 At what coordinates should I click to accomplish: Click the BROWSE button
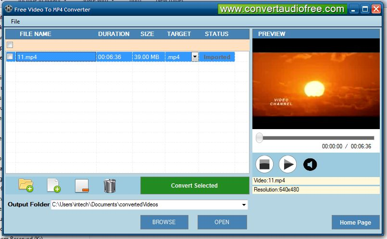(164, 222)
